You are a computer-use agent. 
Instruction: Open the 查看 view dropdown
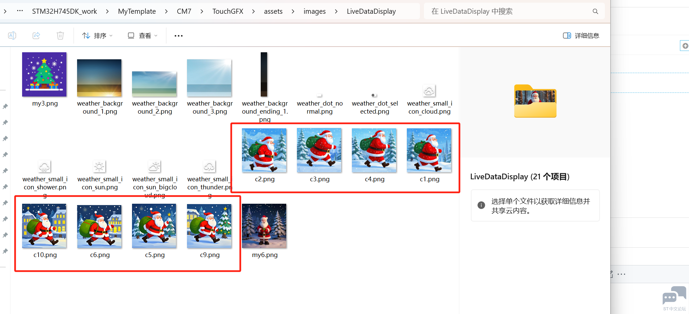click(142, 36)
